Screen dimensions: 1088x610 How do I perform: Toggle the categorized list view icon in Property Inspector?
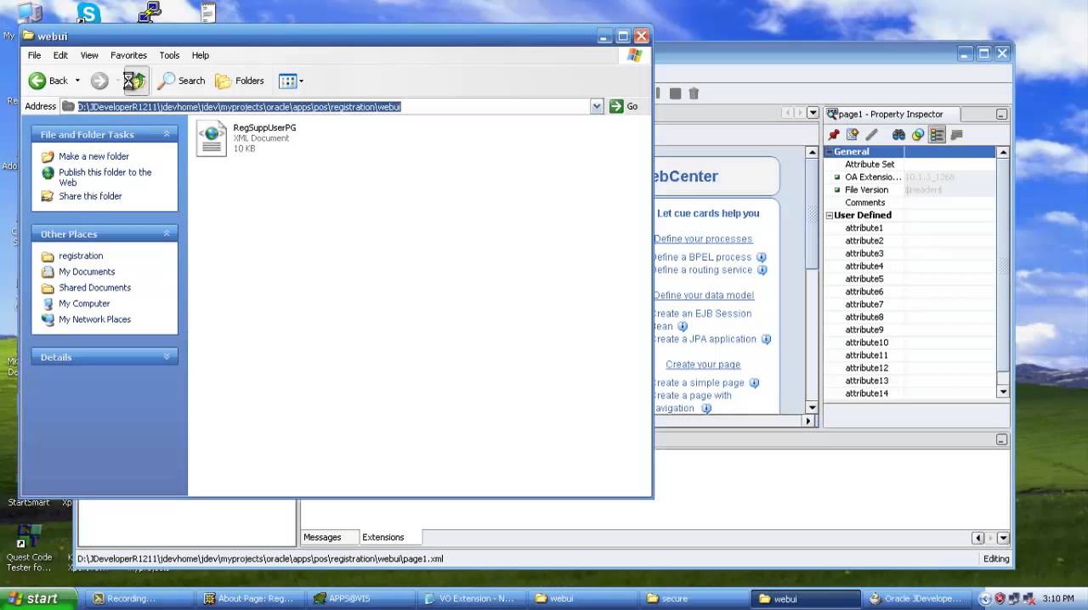tap(937, 135)
